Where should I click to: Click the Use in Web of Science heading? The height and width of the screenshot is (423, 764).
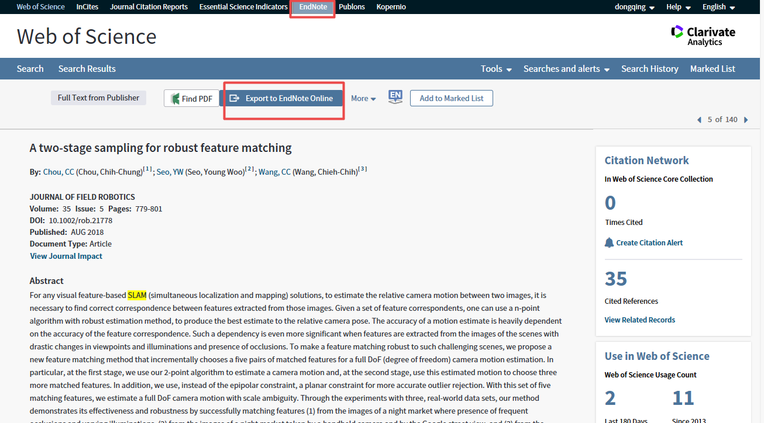(x=657, y=356)
